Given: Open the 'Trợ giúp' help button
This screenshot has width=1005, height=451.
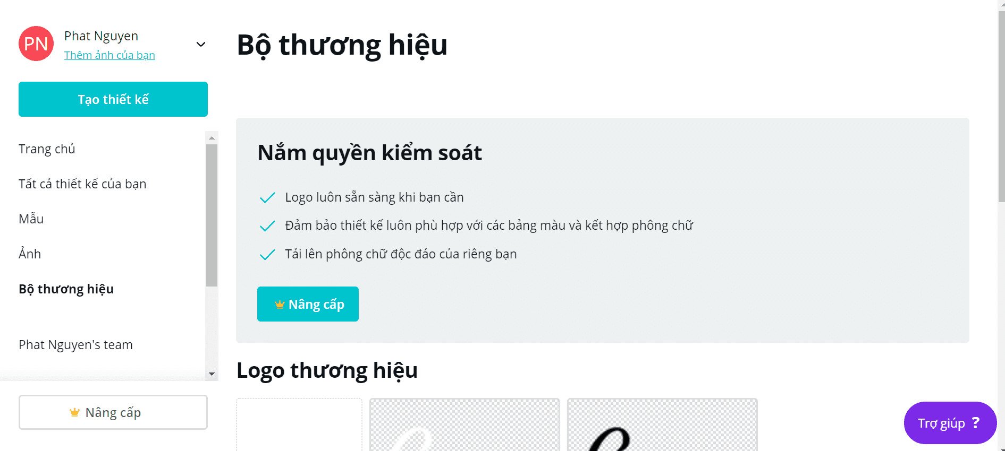Looking at the screenshot, I should [950, 423].
